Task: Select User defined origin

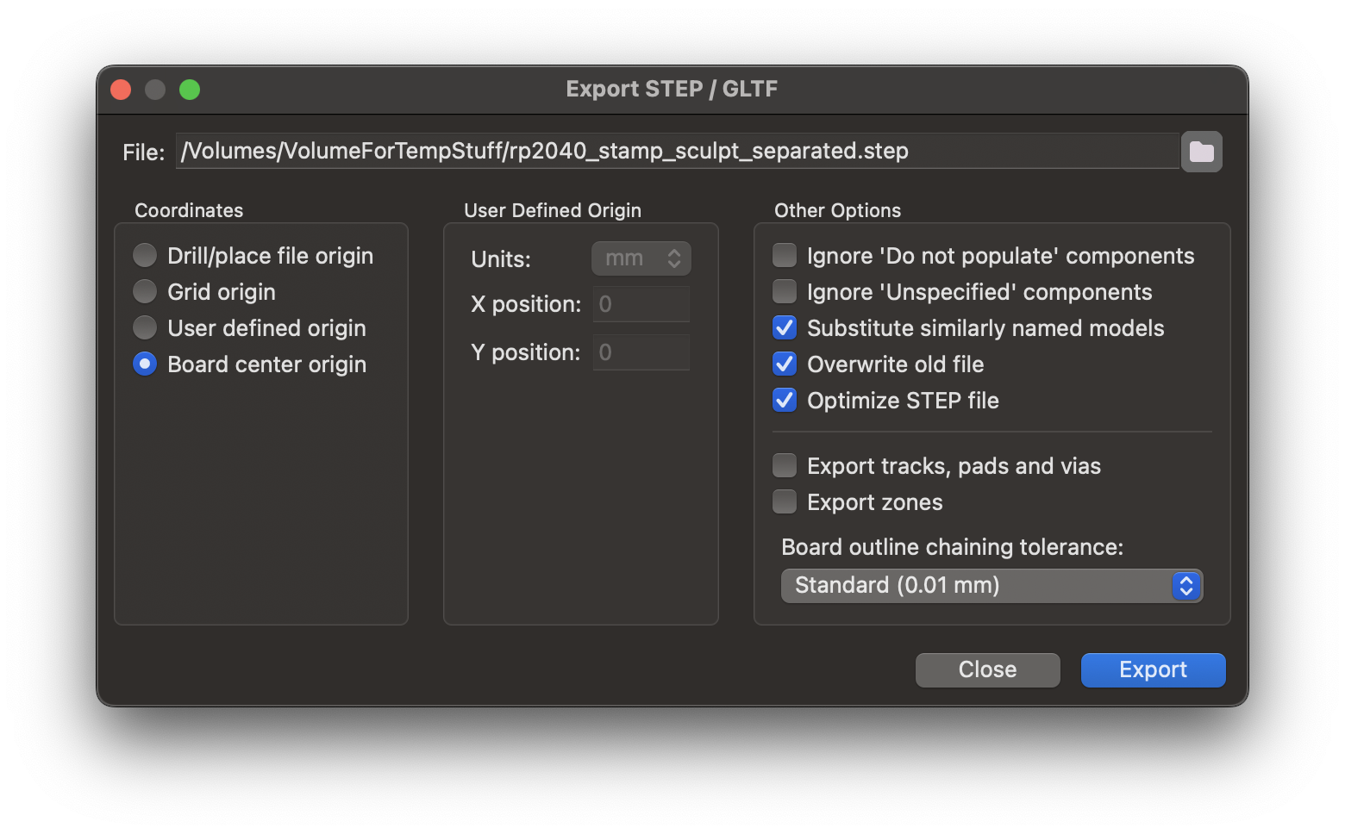Action: coord(145,327)
